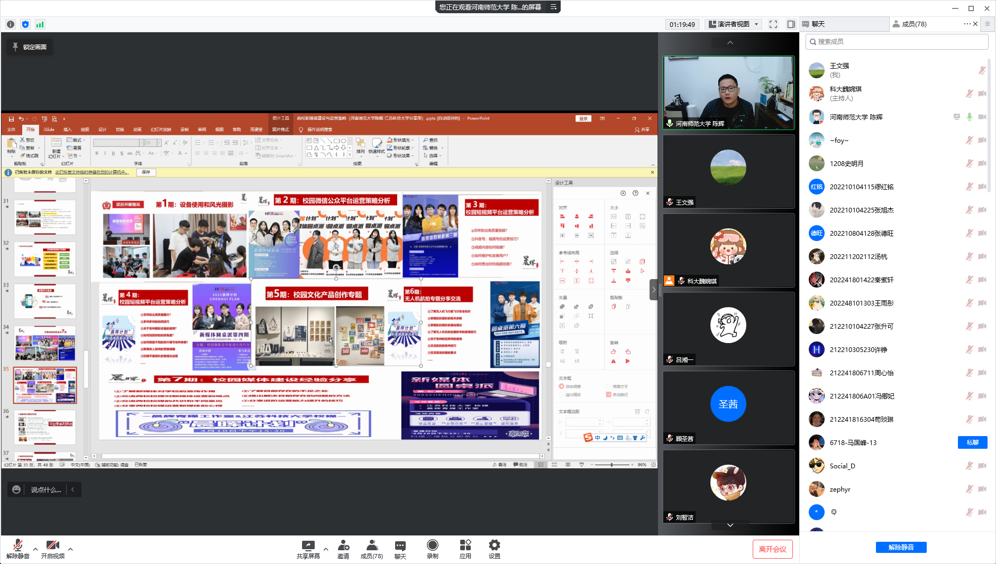Click the meeting info icon
The image size is (996, 564).
coord(11,24)
